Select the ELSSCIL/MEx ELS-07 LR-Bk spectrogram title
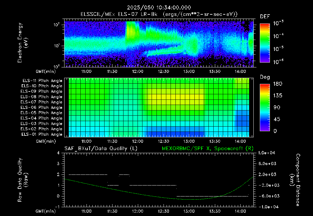Screen dimensions: 313x216 [x=159, y=14]
